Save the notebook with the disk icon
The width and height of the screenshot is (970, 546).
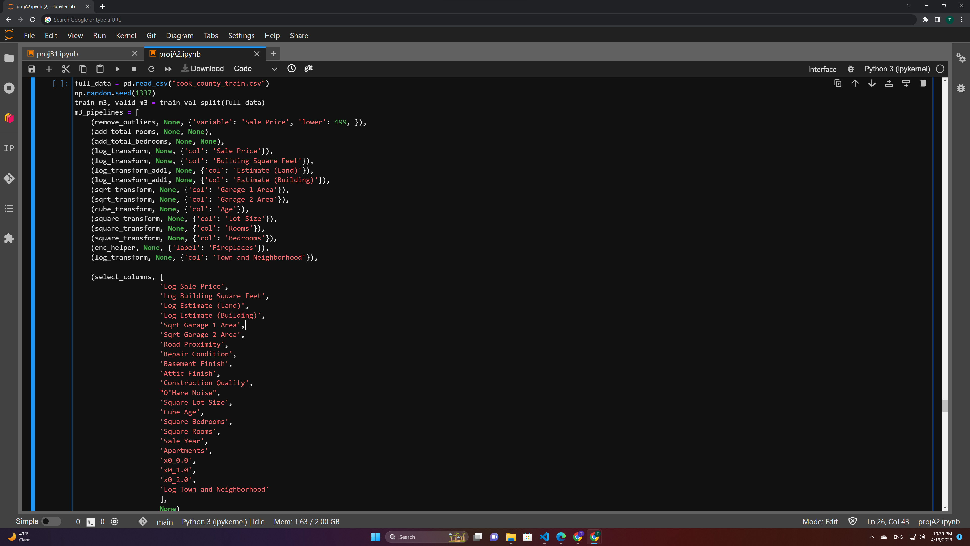(32, 69)
